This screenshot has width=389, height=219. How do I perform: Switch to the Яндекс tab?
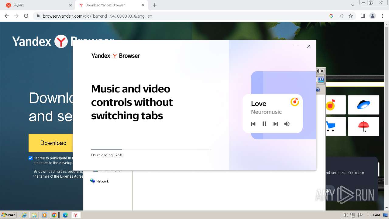[38, 5]
